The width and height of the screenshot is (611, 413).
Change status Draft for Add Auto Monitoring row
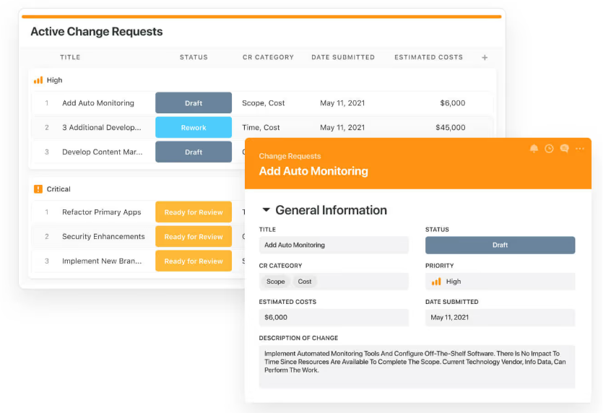194,103
